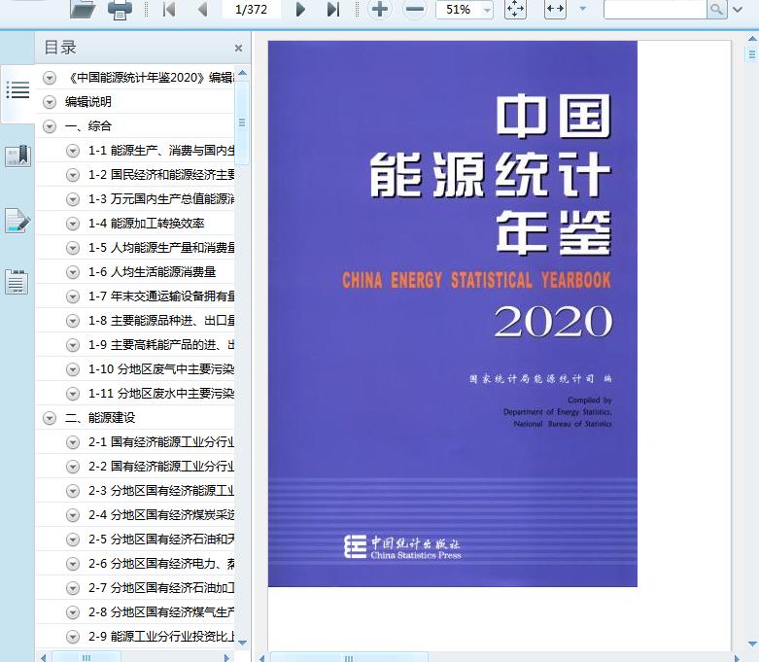This screenshot has height=662, width=759.
Task: Fit the page to the window
Action: point(515,9)
